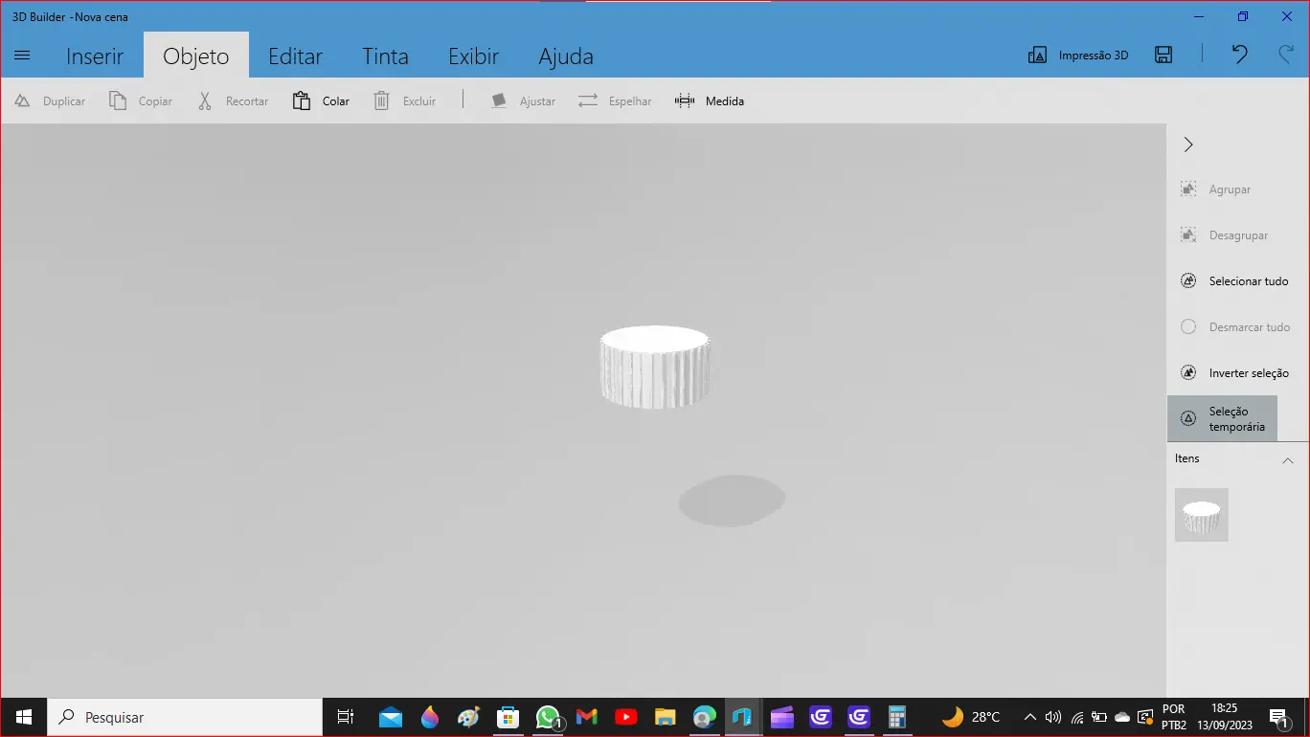Open the volume control in system tray
This screenshot has width=1310, height=737.
(x=1053, y=717)
